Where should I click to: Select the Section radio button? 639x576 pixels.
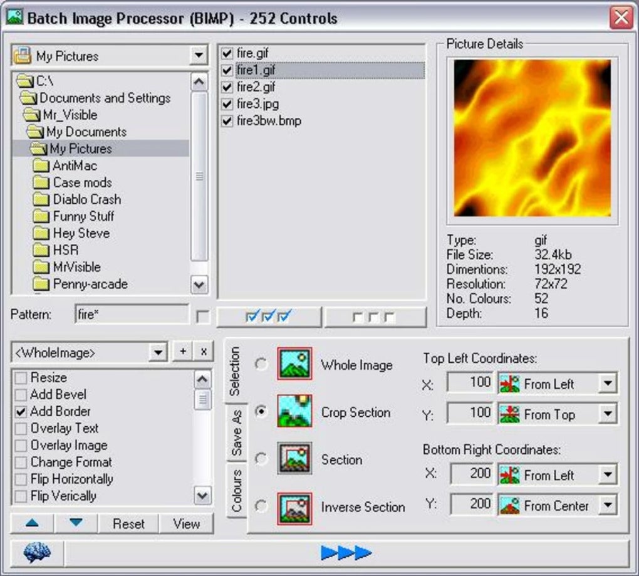pos(261,459)
